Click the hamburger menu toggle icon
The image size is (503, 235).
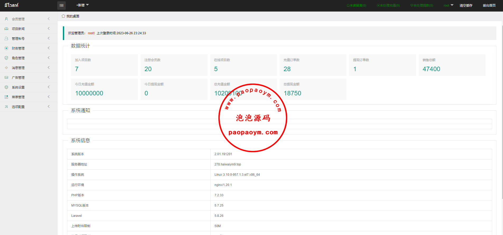pos(62,6)
